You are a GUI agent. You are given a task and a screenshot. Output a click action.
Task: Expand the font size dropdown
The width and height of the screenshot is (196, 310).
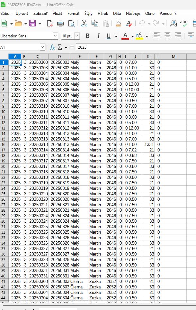77,36
